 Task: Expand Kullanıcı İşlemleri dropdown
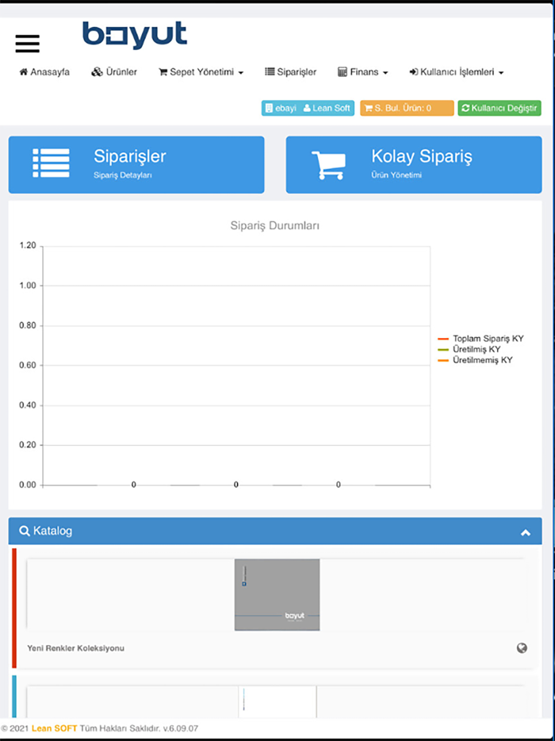pos(456,72)
